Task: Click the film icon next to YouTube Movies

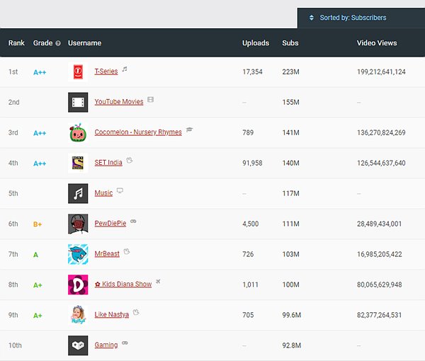Action: coord(150,99)
